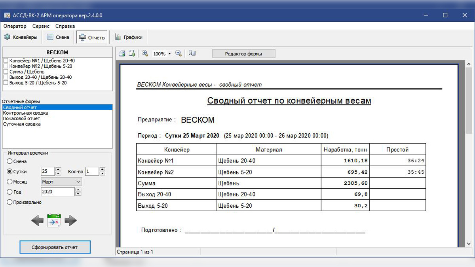Viewport: 475px width, 267px height.
Task: Click the Редактор формы button
Action: click(243, 53)
